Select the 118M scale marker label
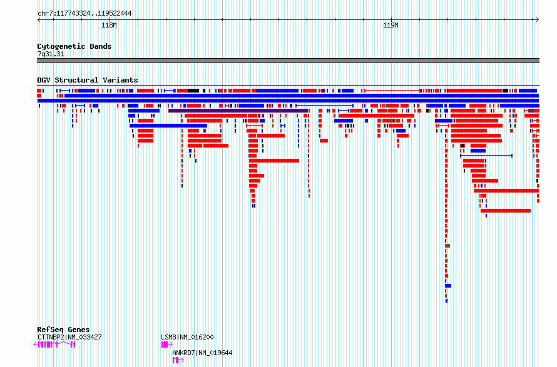 (109, 26)
